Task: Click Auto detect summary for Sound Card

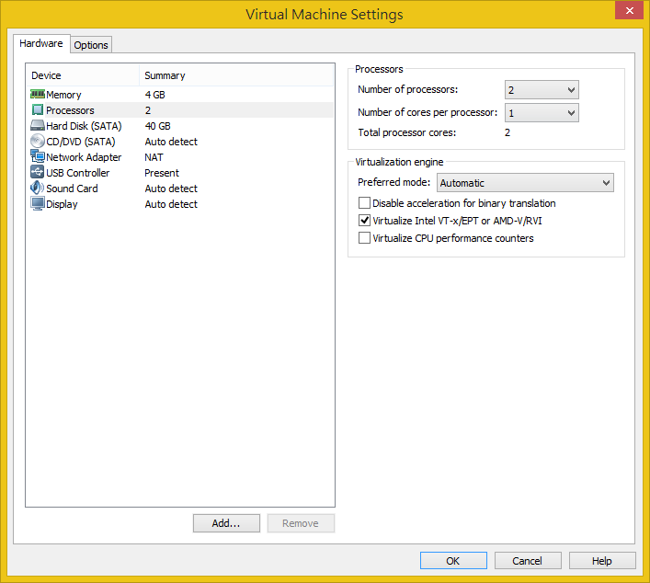Action: pos(171,189)
